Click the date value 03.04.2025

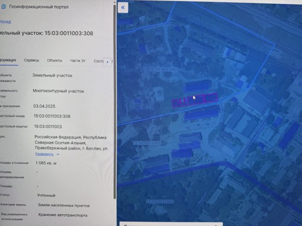44,106
